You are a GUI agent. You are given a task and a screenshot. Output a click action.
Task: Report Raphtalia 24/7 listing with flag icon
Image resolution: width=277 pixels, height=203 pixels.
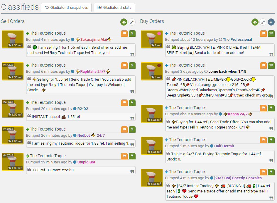pyautogui.click(x=124, y=65)
